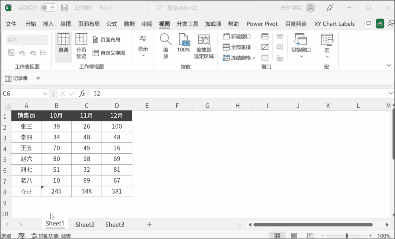Click Zoom to Selection (缩放到选定区域) icon
The height and width of the screenshot is (239, 395).
[204, 40]
